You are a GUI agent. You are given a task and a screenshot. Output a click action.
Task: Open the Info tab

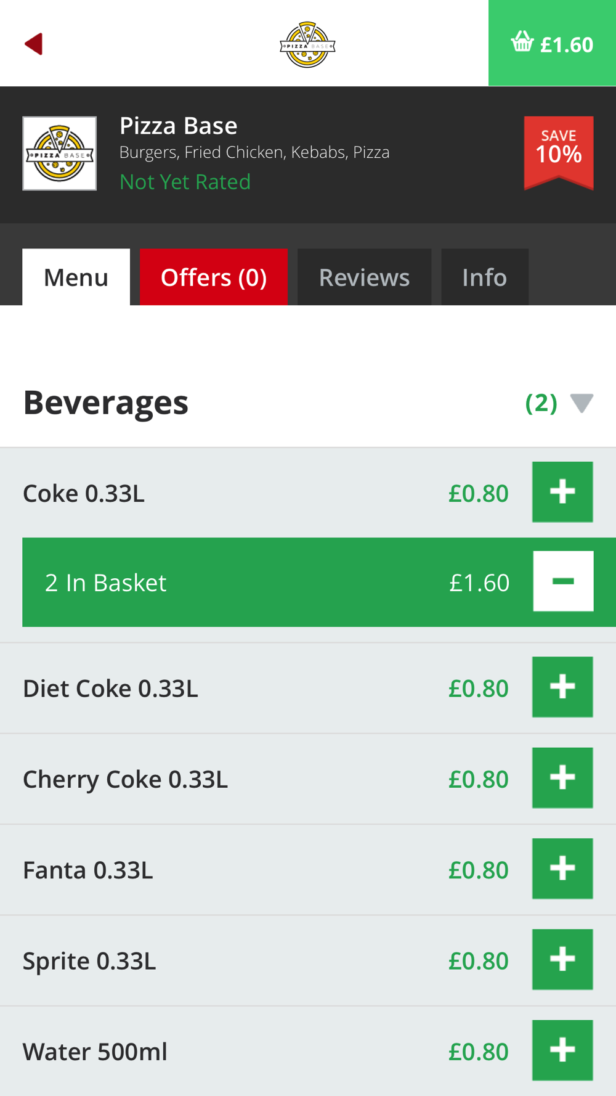point(484,277)
